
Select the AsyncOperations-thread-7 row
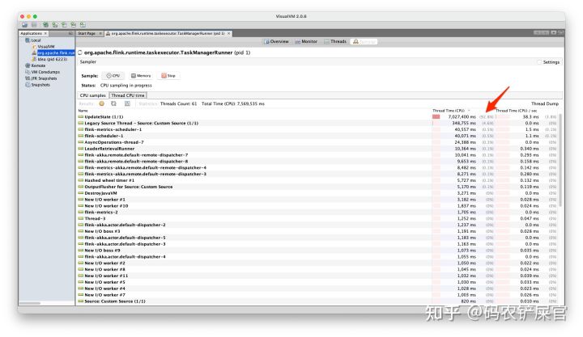(x=318, y=142)
